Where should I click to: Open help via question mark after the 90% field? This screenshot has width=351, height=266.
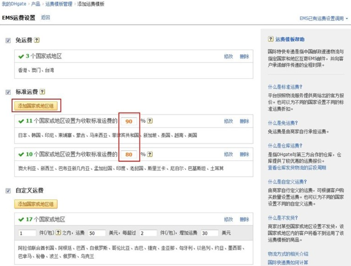tap(149, 120)
